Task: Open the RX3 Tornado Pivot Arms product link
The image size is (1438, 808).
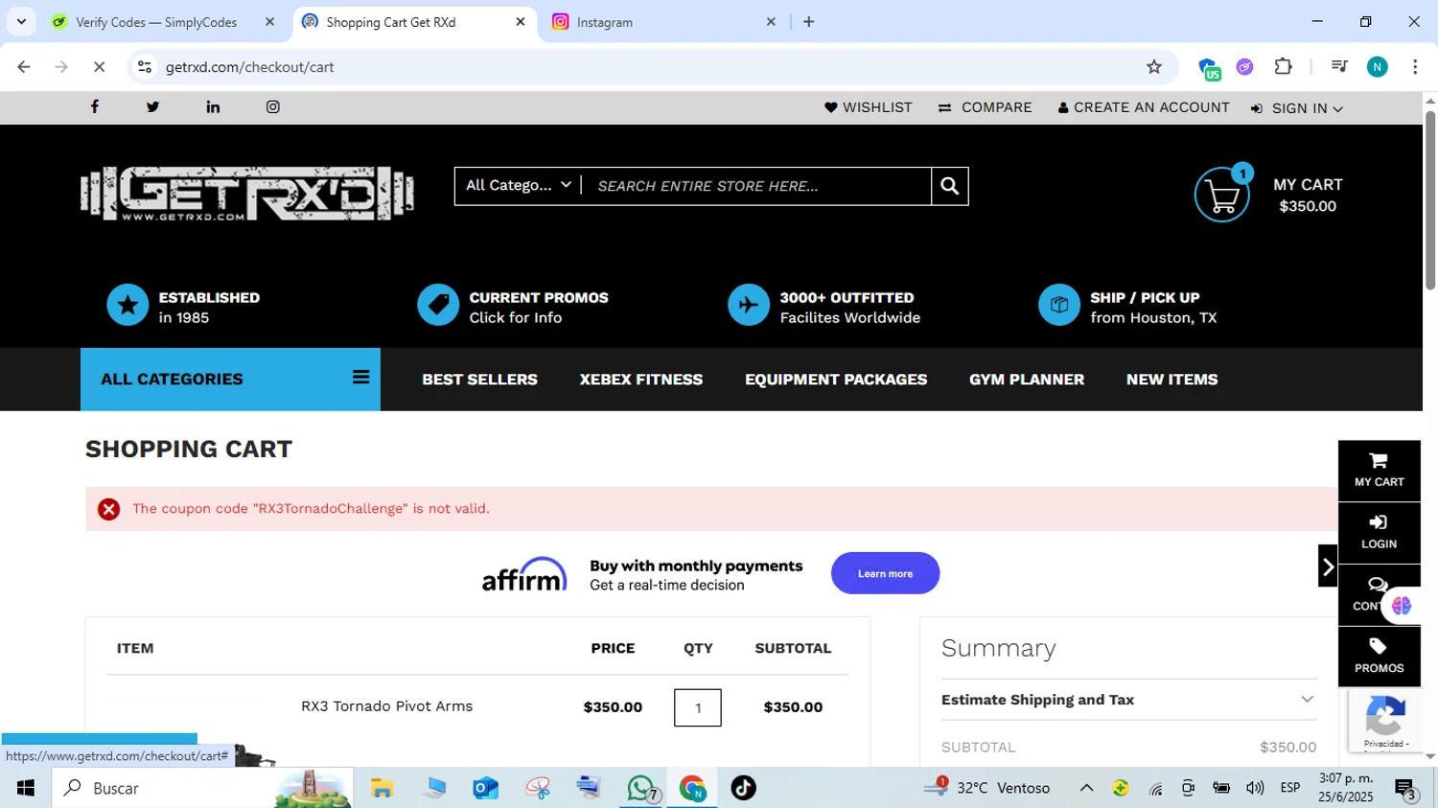Action: click(386, 706)
